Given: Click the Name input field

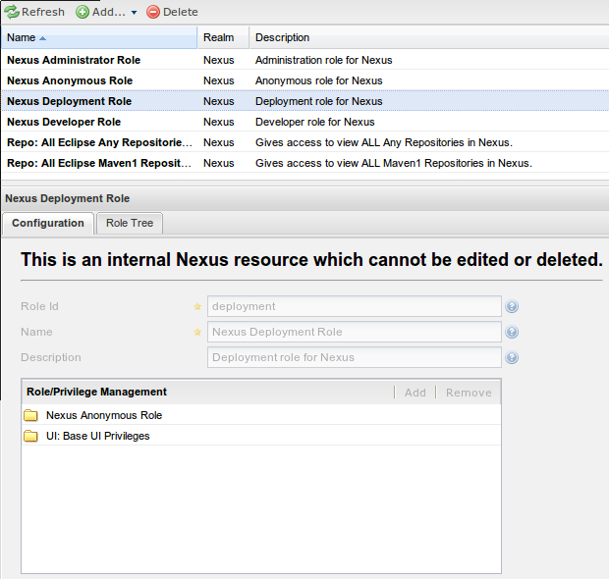Looking at the screenshot, I should point(355,332).
